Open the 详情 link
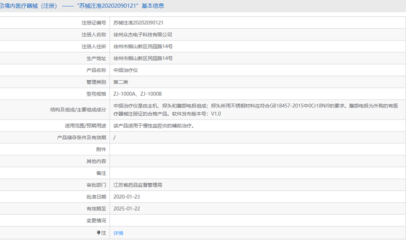The image size is (406, 240). tap(118, 233)
